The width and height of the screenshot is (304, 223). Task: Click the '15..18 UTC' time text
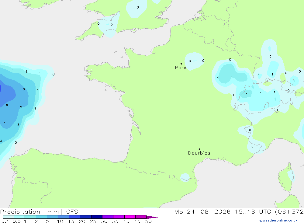coord(253,211)
